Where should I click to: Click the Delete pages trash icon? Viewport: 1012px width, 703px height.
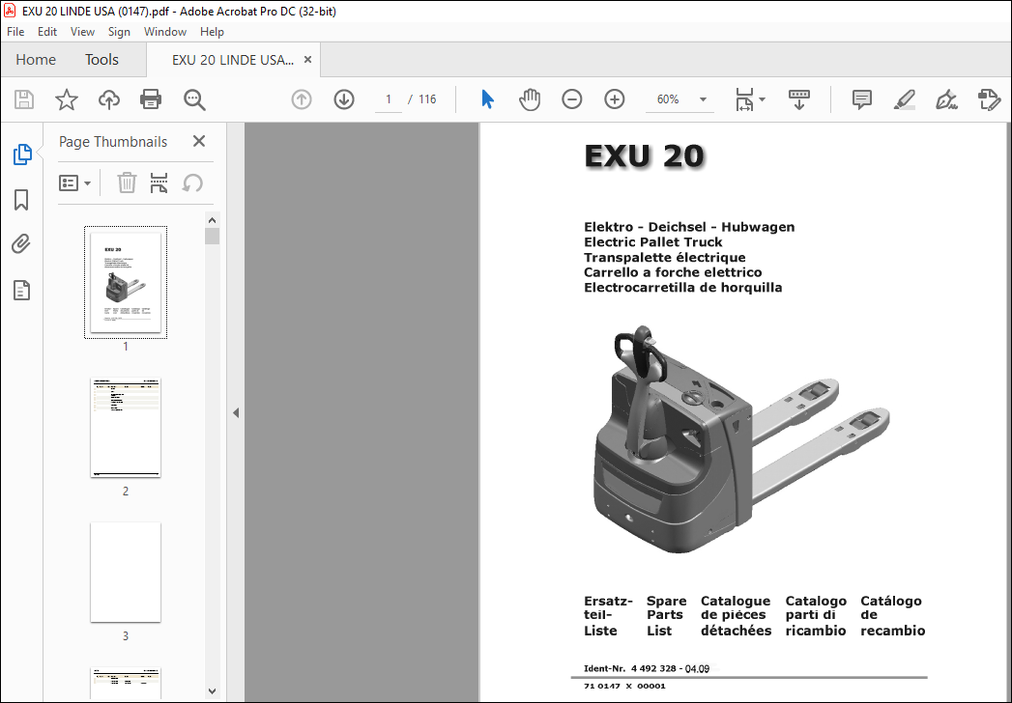tap(127, 183)
